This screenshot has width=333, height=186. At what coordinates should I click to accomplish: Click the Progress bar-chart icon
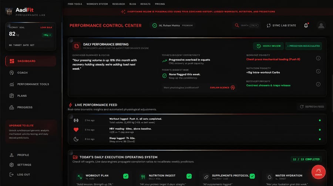(x=12, y=108)
